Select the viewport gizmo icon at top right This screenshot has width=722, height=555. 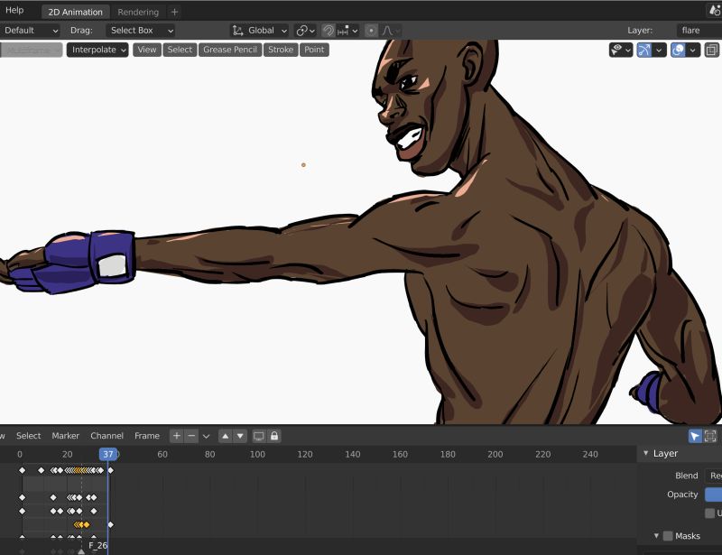[646, 50]
